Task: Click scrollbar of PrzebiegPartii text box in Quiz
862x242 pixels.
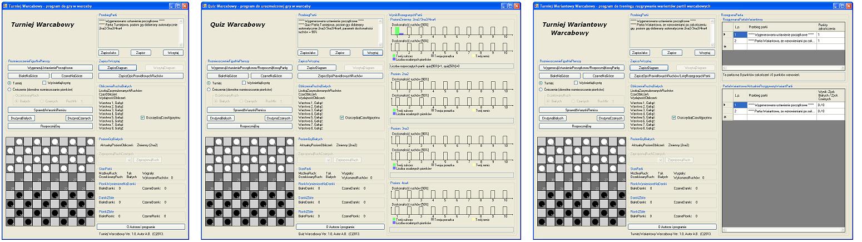Action: coord(381,32)
